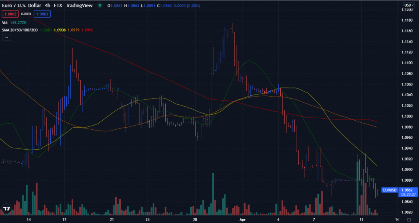This screenshot has width=419, height=223.
Task: Click the 1.0900 price axis level
Action: click(x=407, y=169)
